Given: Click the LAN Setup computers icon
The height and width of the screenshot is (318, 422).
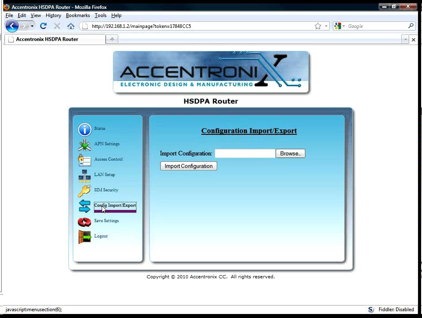Looking at the screenshot, I should [x=84, y=176].
